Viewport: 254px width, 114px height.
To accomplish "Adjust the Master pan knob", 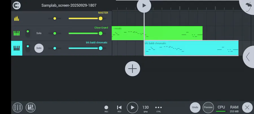I will 55,18.
